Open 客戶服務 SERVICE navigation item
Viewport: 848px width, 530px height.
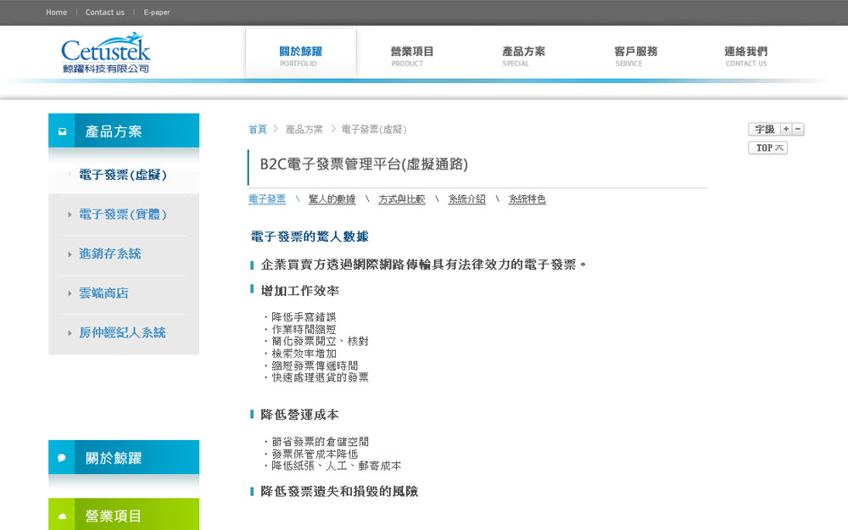click(635, 55)
